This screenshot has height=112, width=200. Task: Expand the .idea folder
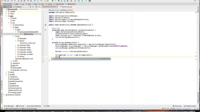pyautogui.click(x=6, y=14)
